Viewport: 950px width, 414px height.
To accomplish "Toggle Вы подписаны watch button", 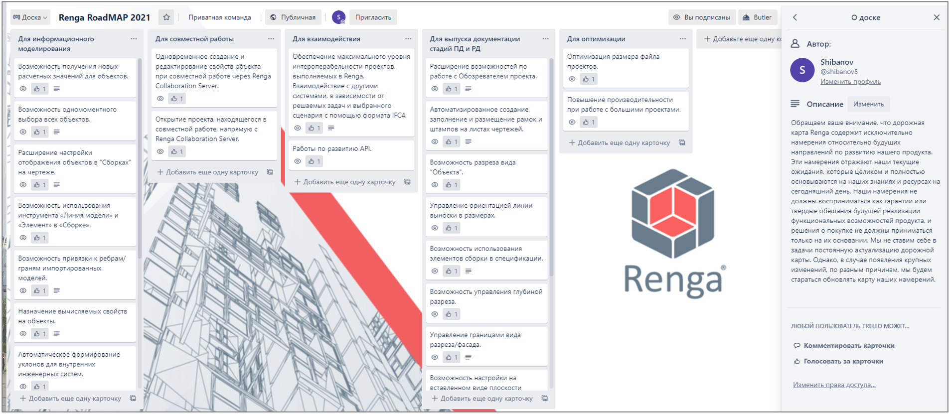I will point(702,17).
